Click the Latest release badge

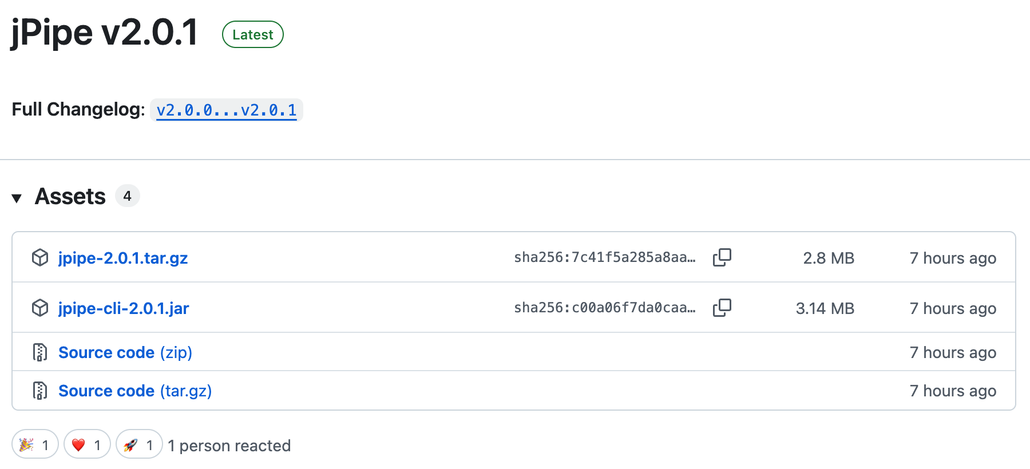pyautogui.click(x=252, y=34)
